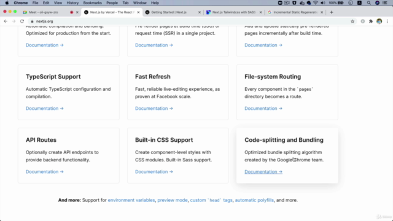This screenshot has width=393, height=221.
Task: Open the Chrome extensions puzzle icon
Action: pyautogui.click(x=371, y=21)
